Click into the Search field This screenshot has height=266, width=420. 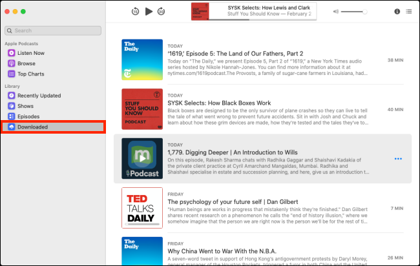coord(53,30)
